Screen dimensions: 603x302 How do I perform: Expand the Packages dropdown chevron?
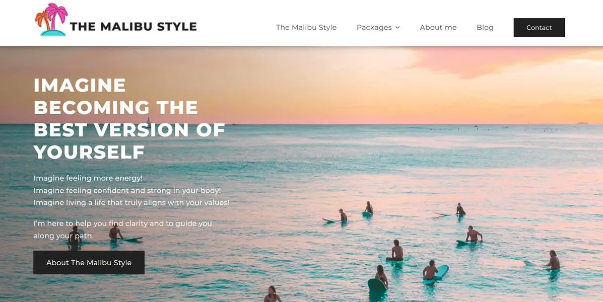(397, 28)
